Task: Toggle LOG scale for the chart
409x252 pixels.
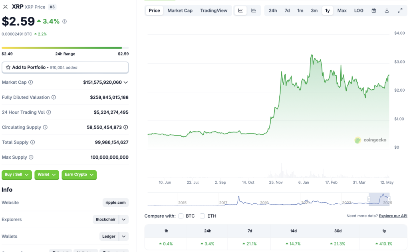Action: pos(358,10)
